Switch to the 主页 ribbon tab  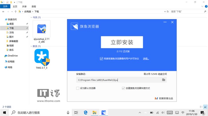pyautogui.click(x=15, y=7)
